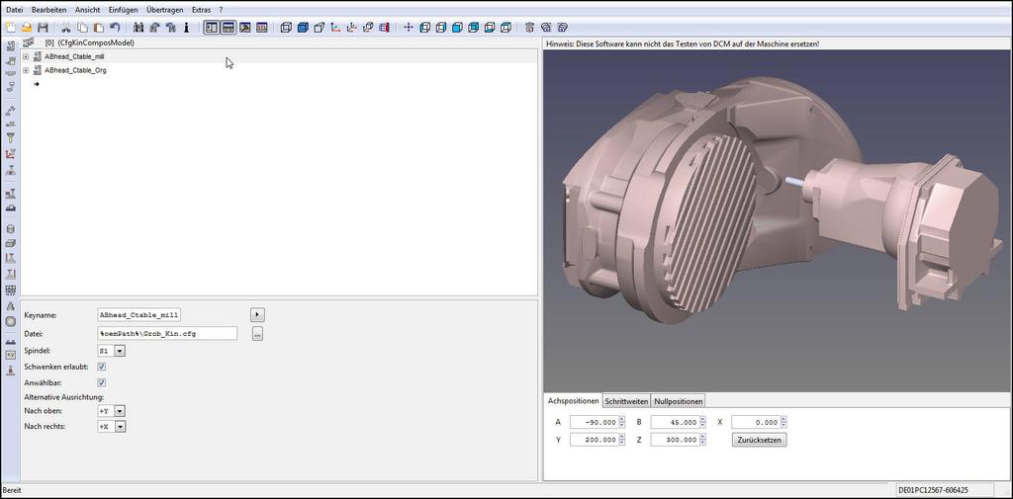Expand the ABhead_Ctable_mill tree node

pyautogui.click(x=26, y=56)
